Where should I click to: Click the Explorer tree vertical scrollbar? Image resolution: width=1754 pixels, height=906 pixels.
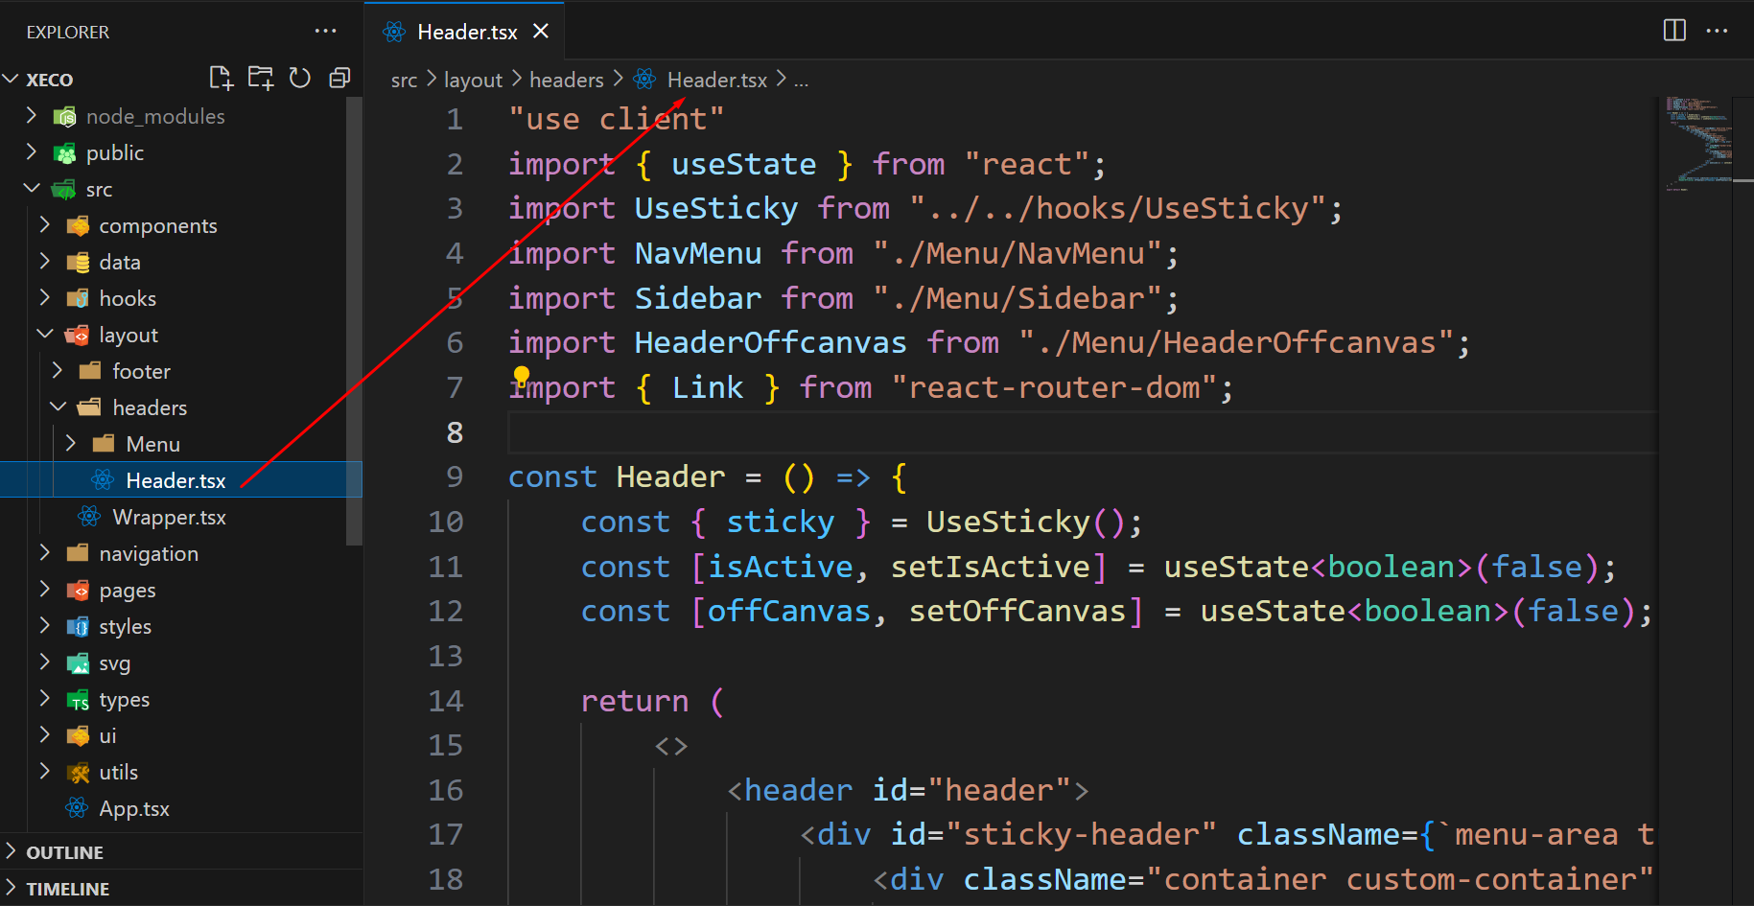pyautogui.click(x=354, y=321)
